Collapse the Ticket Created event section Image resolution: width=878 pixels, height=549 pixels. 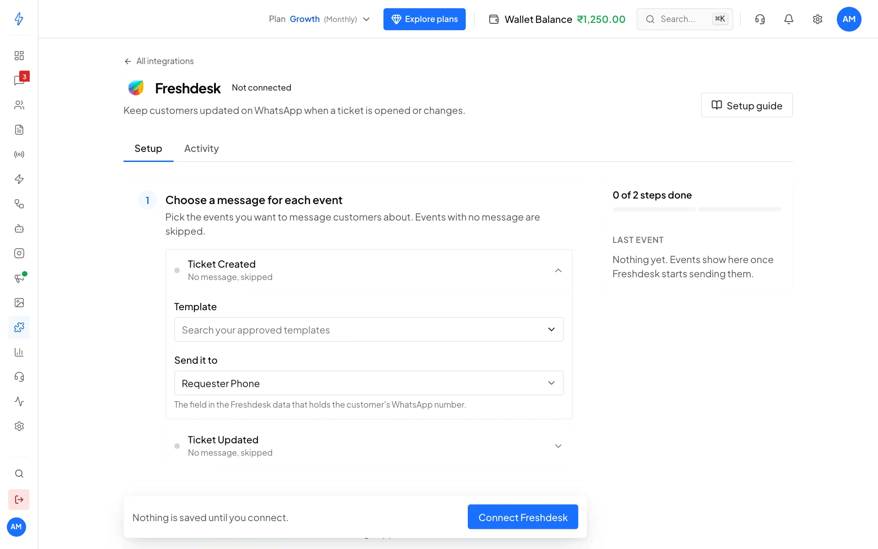tap(369, 270)
